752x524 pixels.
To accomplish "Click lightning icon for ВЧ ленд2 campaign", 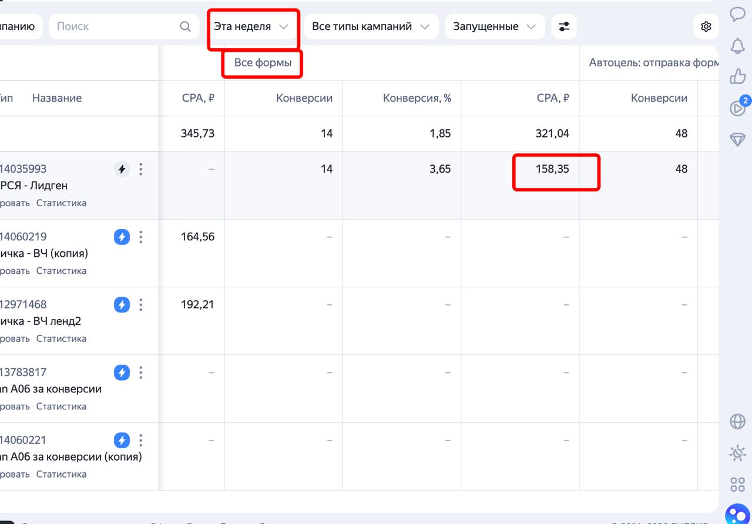I will coord(122,305).
